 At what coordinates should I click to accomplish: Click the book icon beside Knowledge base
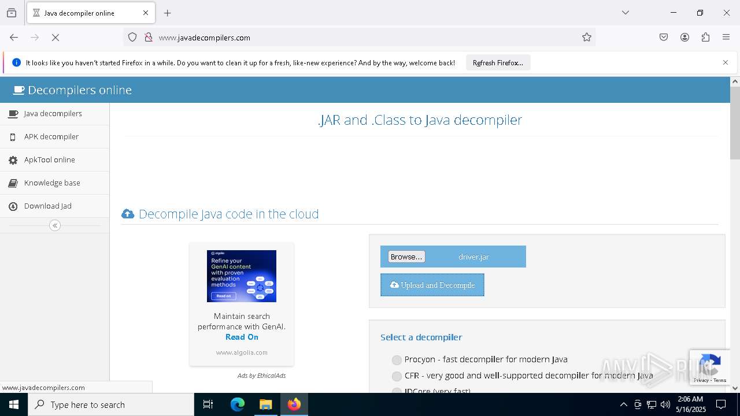[x=13, y=183]
